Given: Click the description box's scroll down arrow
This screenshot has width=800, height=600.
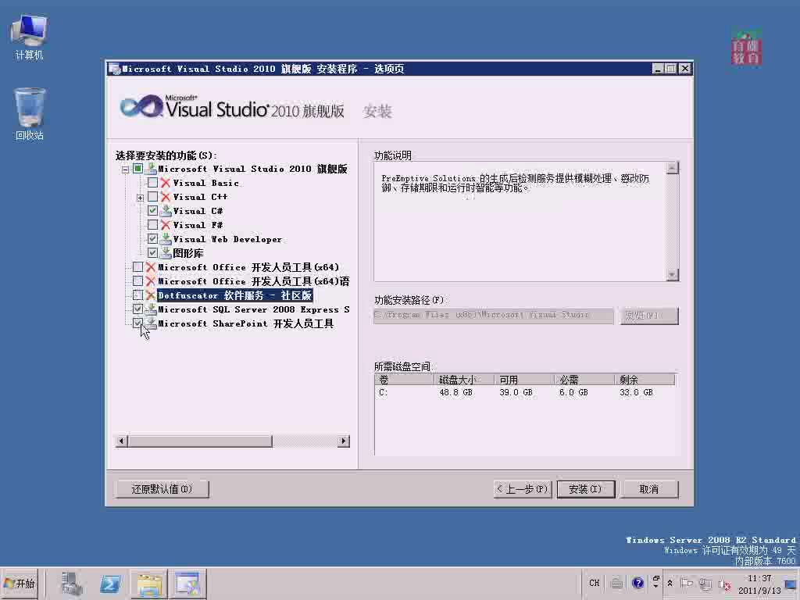Looking at the screenshot, I should click(x=672, y=274).
